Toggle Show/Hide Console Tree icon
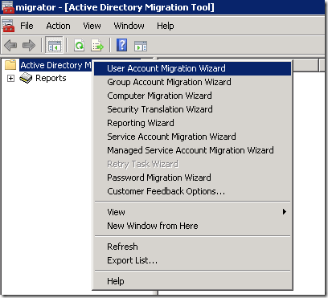 tap(54, 45)
